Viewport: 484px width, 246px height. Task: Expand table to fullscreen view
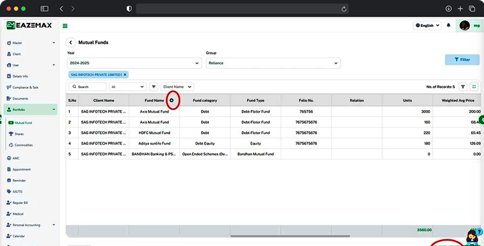(x=474, y=87)
